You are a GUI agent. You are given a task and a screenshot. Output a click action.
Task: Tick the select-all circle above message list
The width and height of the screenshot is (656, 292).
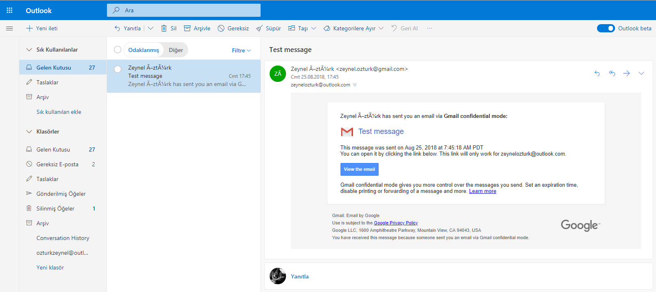tap(118, 50)
